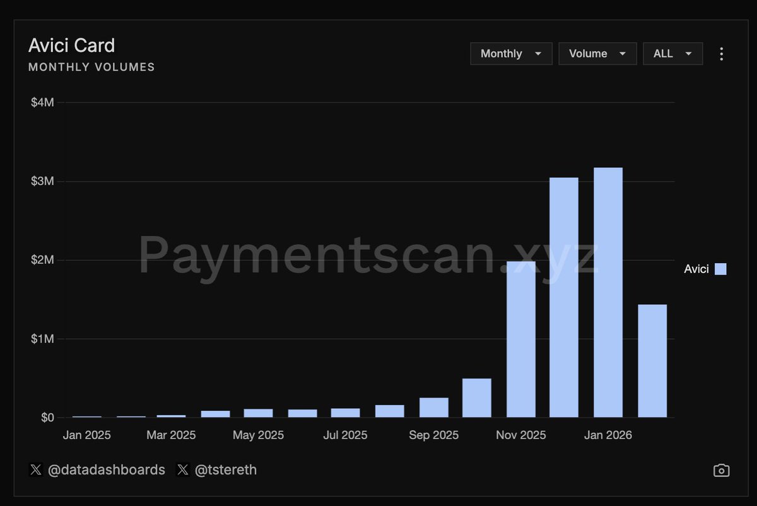
Task: Select the bar above May 2025
Action: (x=259, y=413)
